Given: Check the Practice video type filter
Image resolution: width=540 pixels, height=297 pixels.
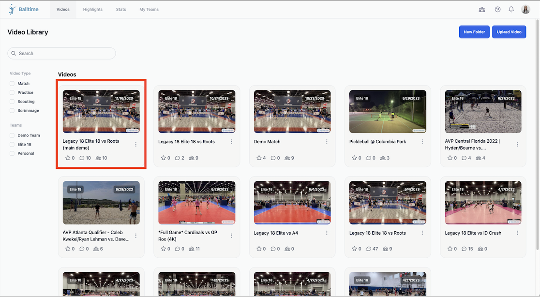Looking at the screenshot, I should tap(12, 92).
